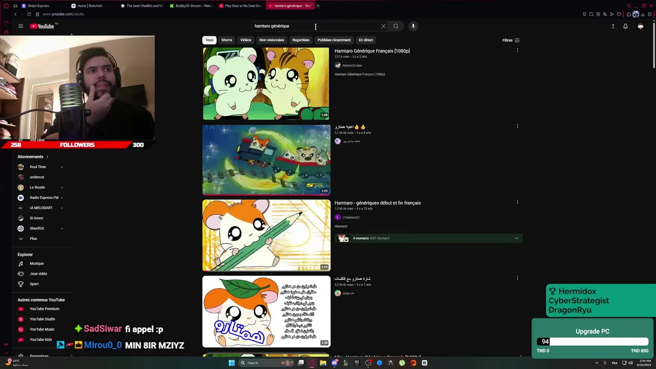Start voice search with microphone icon
The height and width of the screenshot is (369, 656).
[413, 26]
